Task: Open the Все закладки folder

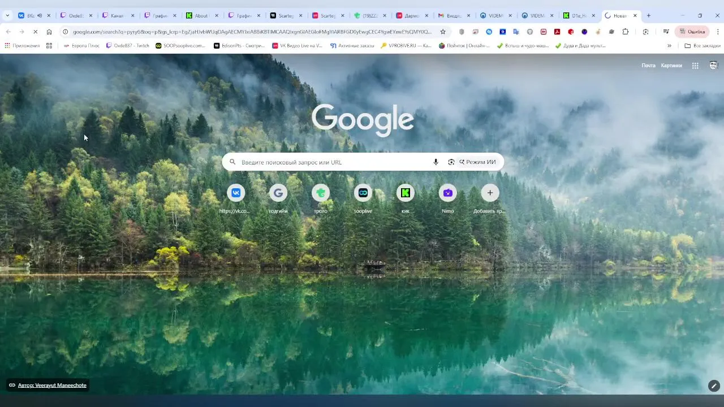Action: click(702, 46)
